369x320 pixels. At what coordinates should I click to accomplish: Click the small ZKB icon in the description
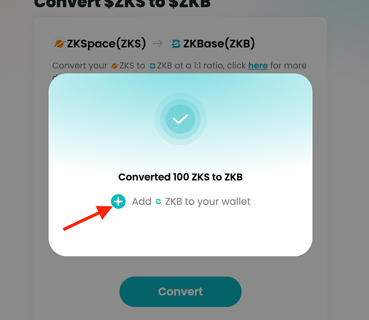click(152, 66)
